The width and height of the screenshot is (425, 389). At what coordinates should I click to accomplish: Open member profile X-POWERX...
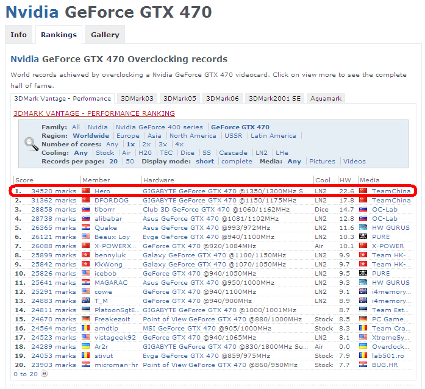pos(115,246)
